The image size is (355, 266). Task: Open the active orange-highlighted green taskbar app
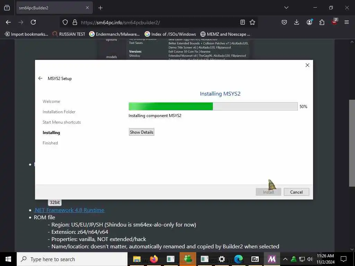[x=188, y=259]
